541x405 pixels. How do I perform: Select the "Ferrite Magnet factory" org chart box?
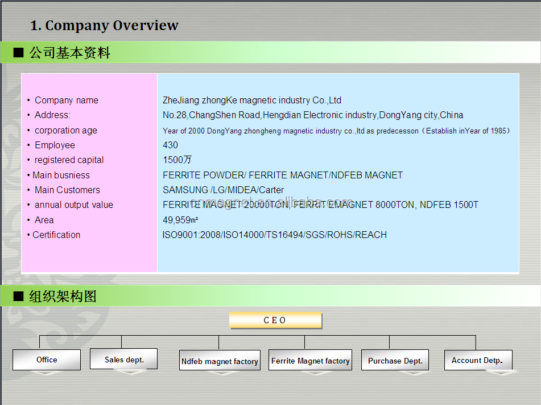tap(310, 360)
